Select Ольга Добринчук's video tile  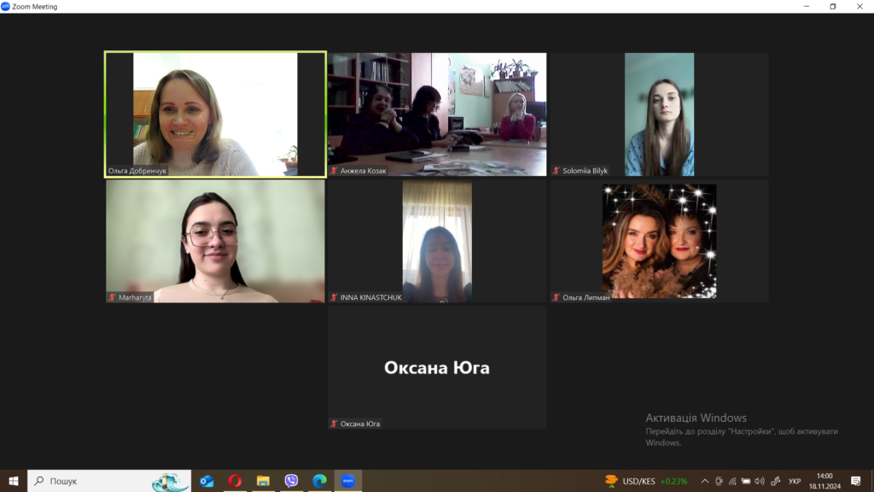coord(215,114)
